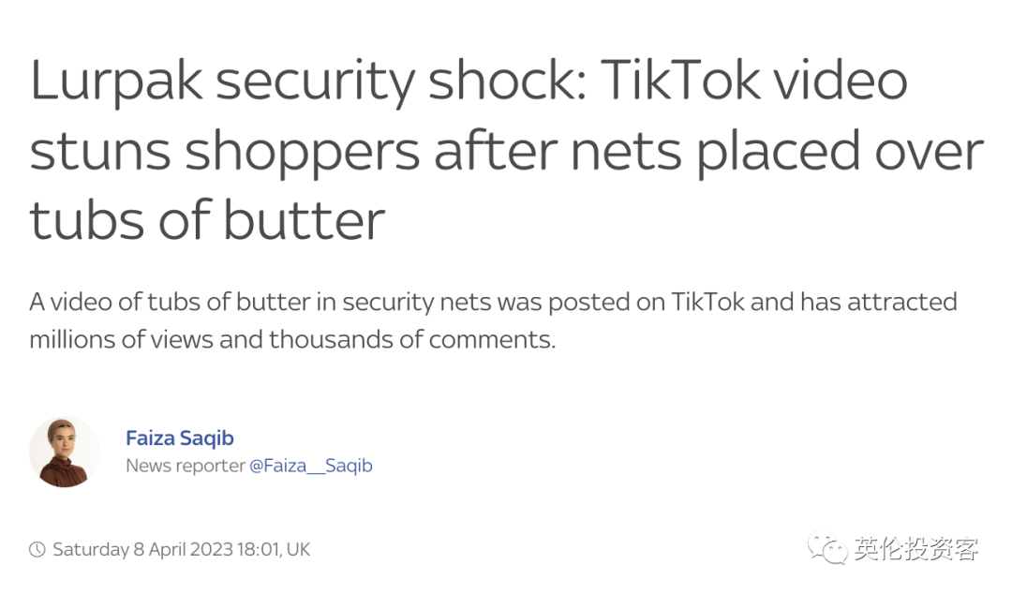This screenshot has height=594, width=1012.
Task: Click "nets placed over" in the headline
Action: point(777,153)
